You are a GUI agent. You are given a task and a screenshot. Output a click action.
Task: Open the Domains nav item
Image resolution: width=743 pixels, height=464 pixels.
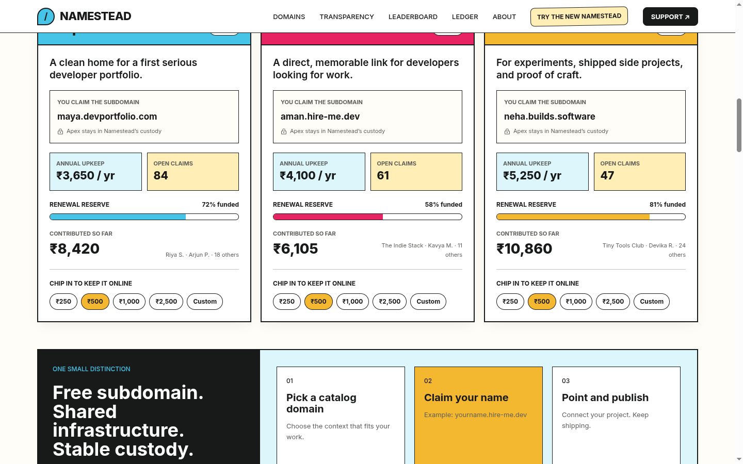click(x=289, y=16)
